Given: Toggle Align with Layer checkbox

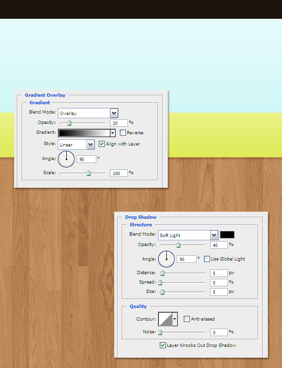Looking at the screenshot, I should 102,144.
